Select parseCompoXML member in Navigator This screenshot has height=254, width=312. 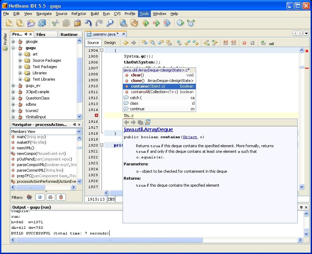point(43,165)
